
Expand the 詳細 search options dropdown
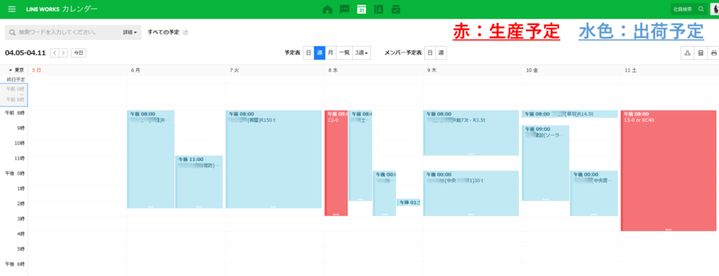[x=130, y=32]
